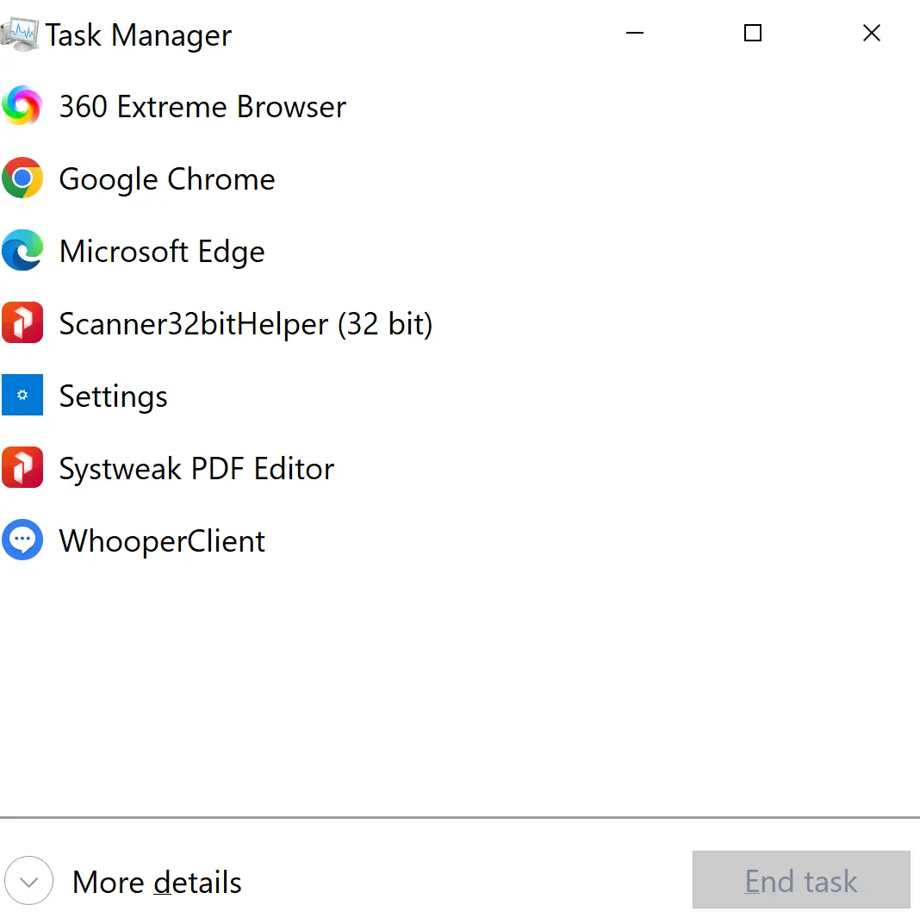This screenshot has width=920, height=924.
Task: Select the 360 Extreme Browser row text
Action: pyautogui.click(x=202, y=107)
